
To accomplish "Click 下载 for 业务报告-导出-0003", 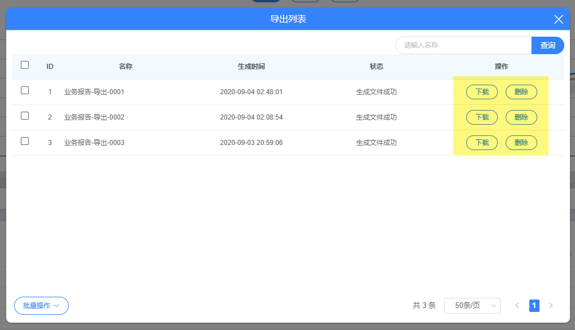I will [482, 142].
